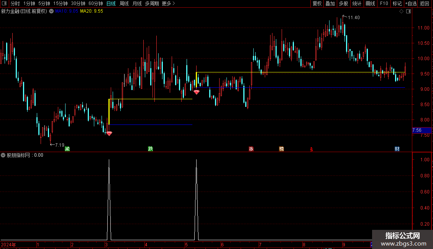Viewport: 433px width, 249px height.
Task: Toggle the right info panel icon
Action: pos(408,11)
